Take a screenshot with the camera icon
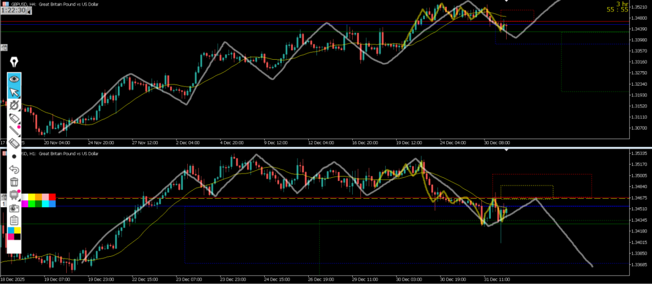652x284 pixels. [x=14, y=208]
